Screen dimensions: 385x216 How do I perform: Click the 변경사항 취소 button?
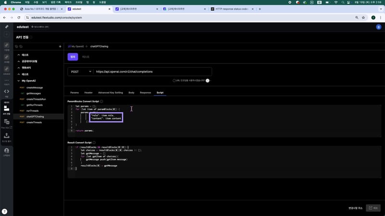[x=355, y=208]
